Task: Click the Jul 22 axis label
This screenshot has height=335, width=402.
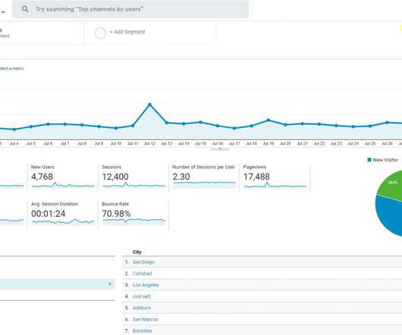Action: point(319,144)
